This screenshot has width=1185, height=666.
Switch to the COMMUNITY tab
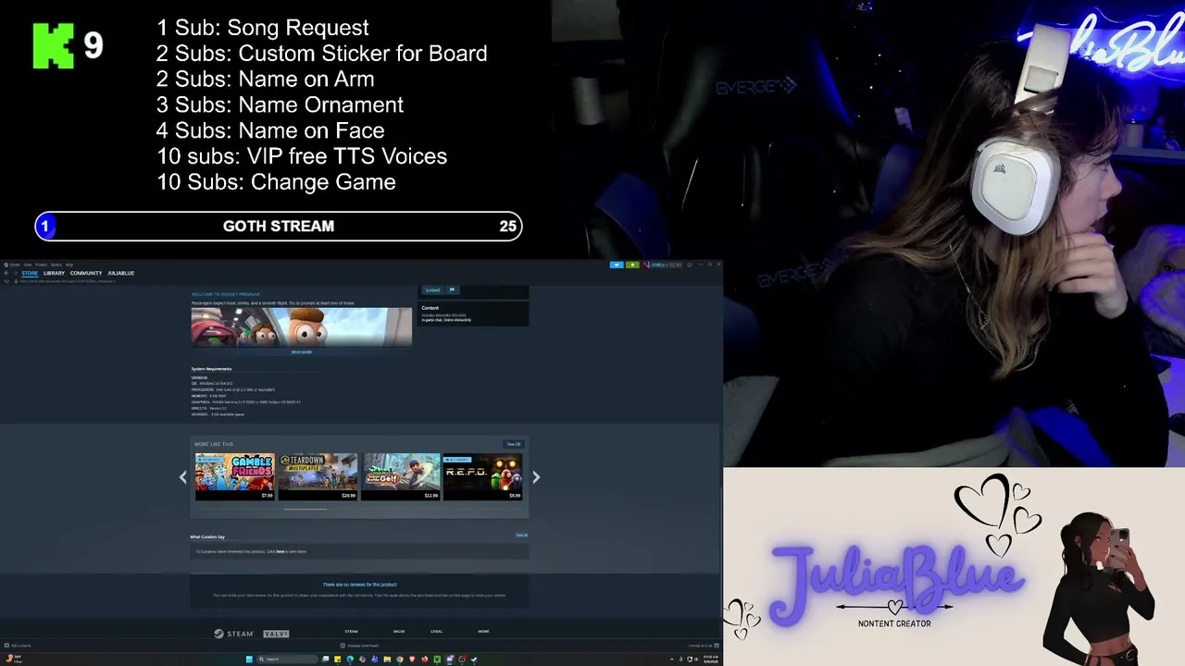86,273
